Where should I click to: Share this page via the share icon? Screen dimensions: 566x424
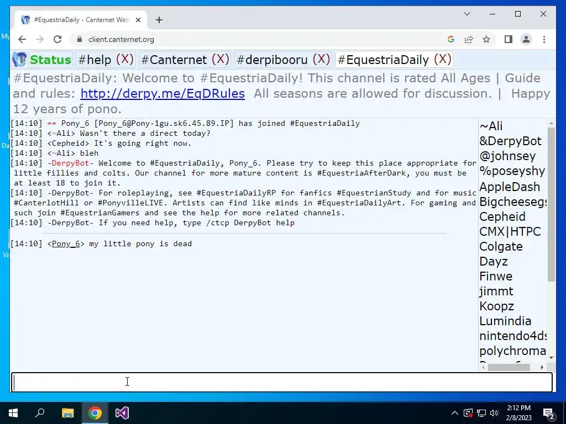pyautogui.click(x=469, y=39)
